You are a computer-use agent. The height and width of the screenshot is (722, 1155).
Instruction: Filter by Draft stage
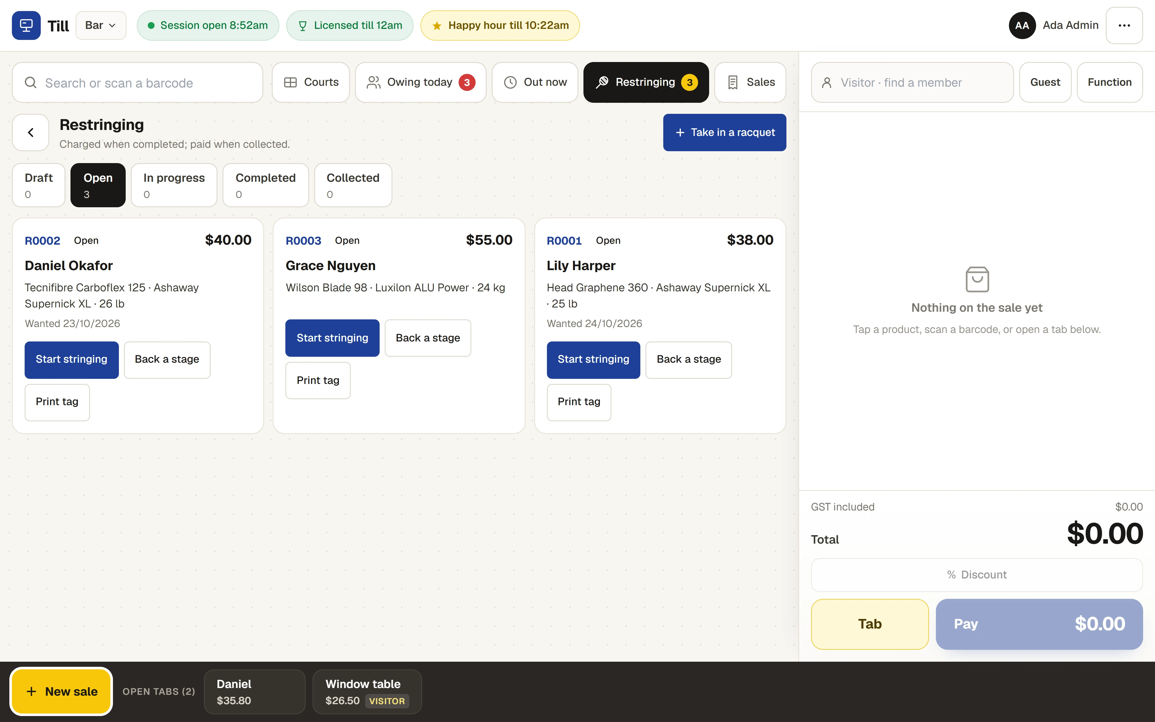[x=39, y=185]
